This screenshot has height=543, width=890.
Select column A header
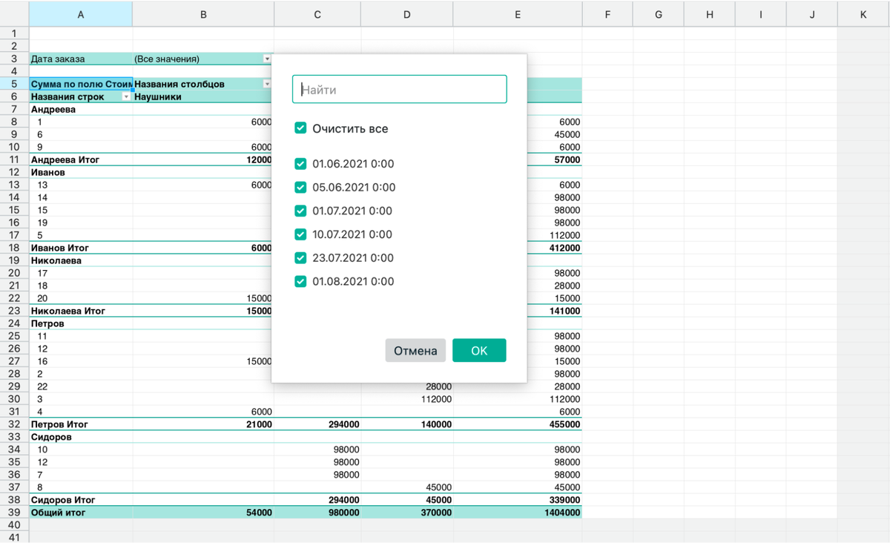[81, 14]
